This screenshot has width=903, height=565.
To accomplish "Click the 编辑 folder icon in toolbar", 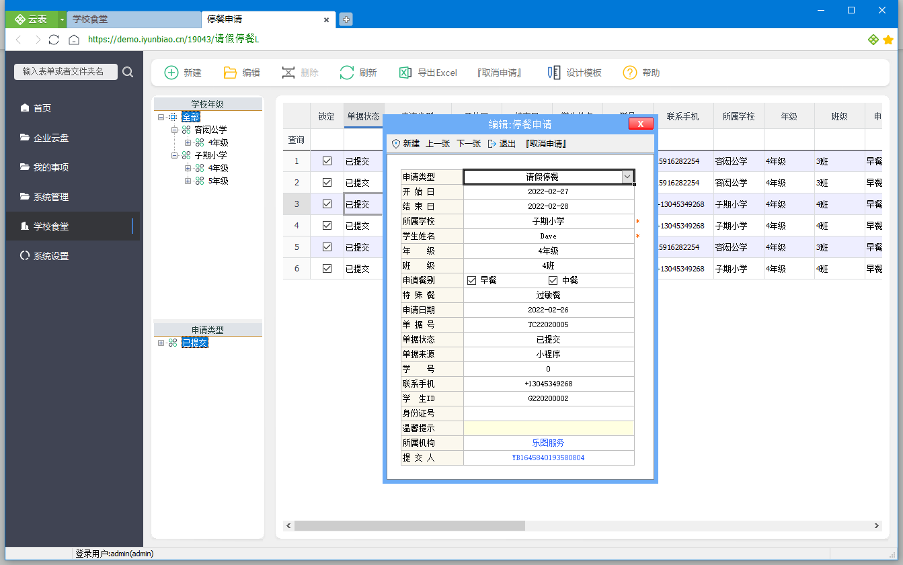I will point(230,73).
